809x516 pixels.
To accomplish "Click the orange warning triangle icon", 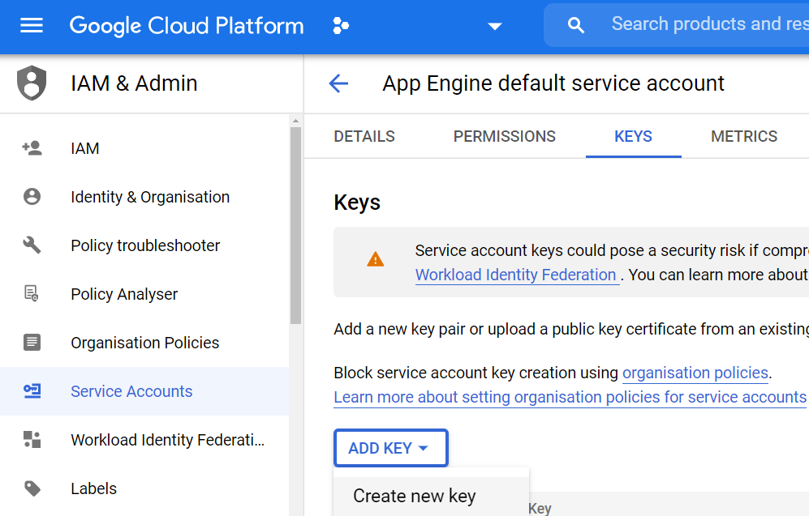I will point(375,259).
